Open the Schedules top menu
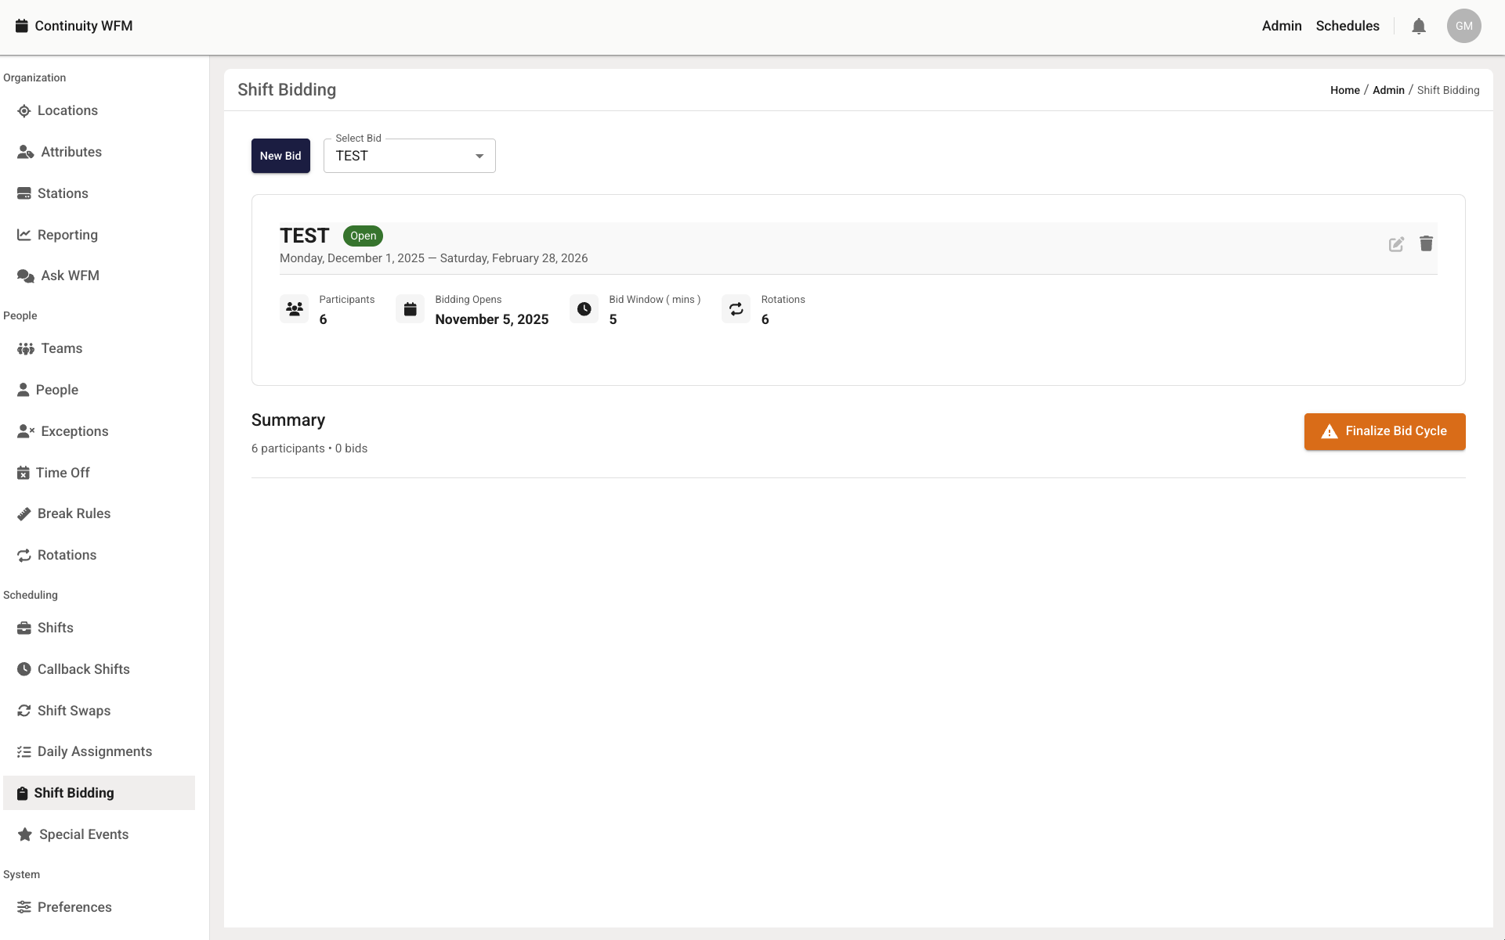This screenshot has width=1505, height=940. coord(1348,26)
